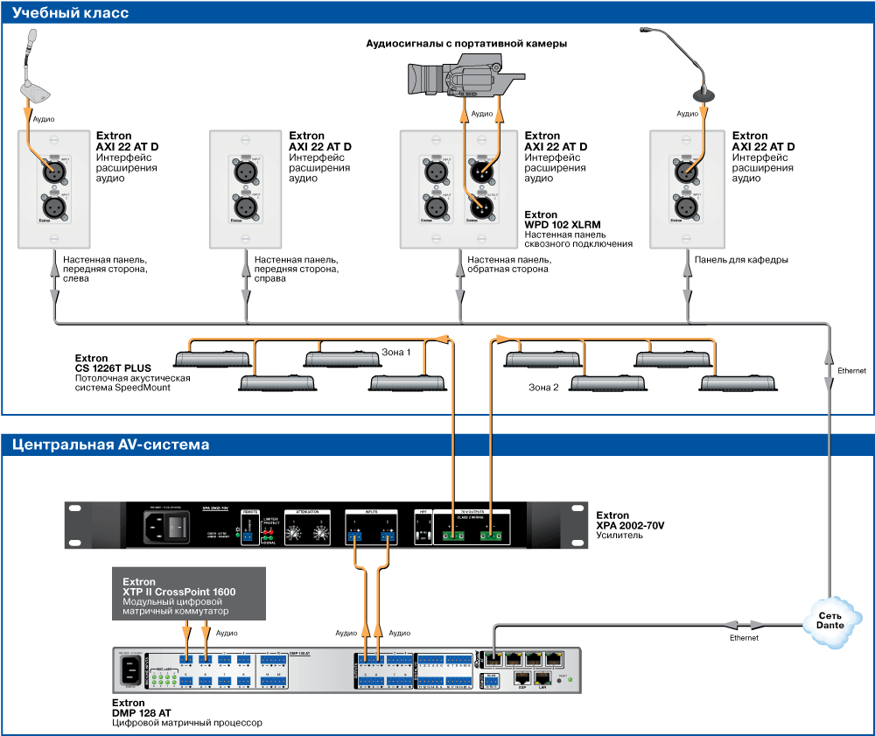Image resolution: width=875 pixels, height=736 pixels.
Task: Click the Outputs connector block on DMP 128 AT
Action: coord(385,670)
